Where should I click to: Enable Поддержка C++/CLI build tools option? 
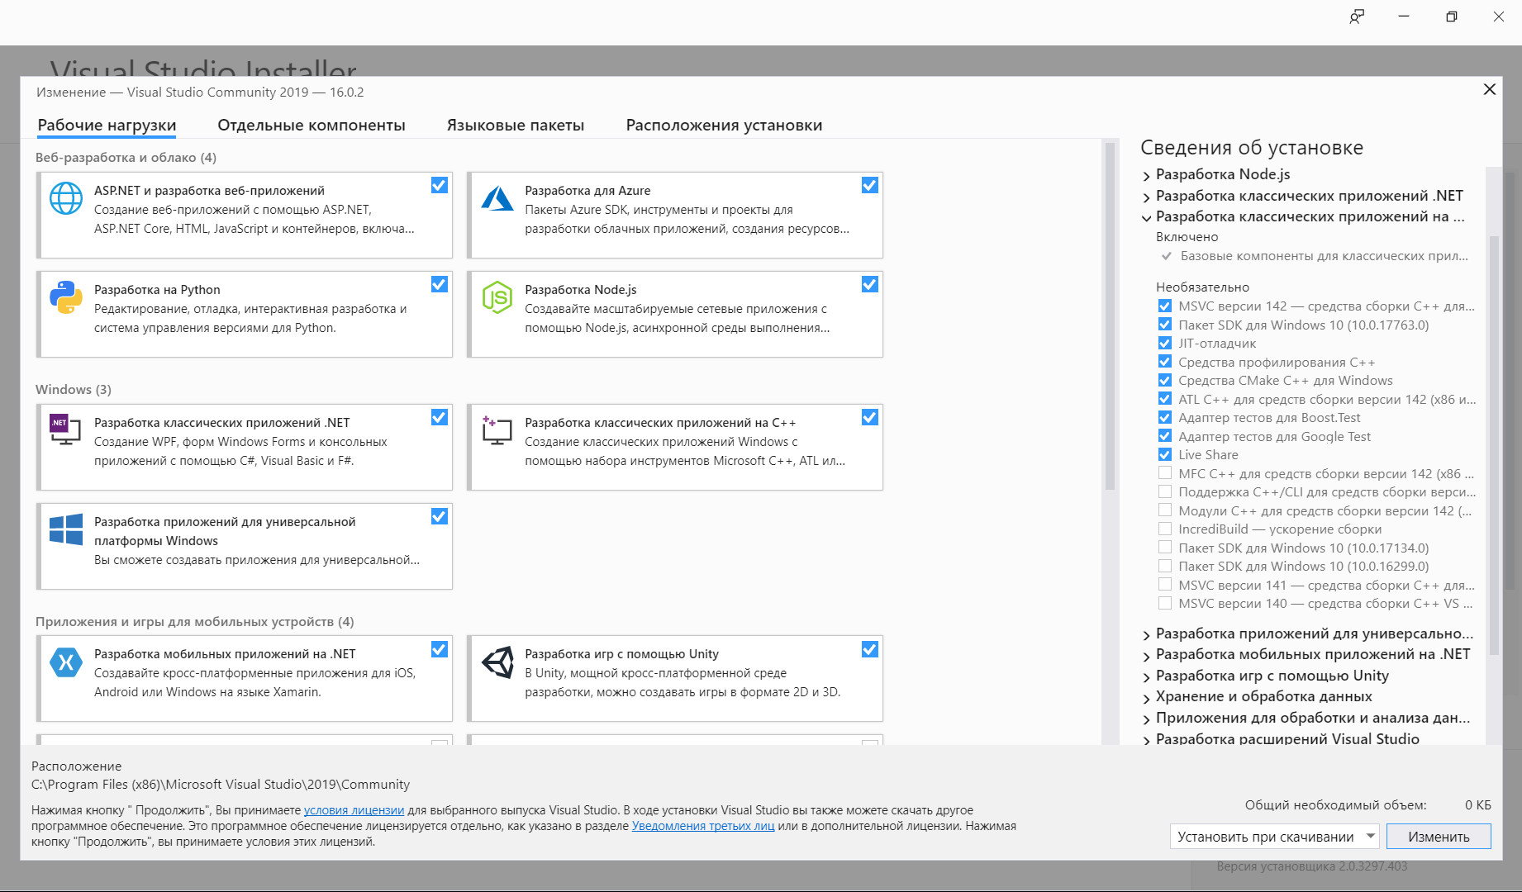pos(1165,491)
